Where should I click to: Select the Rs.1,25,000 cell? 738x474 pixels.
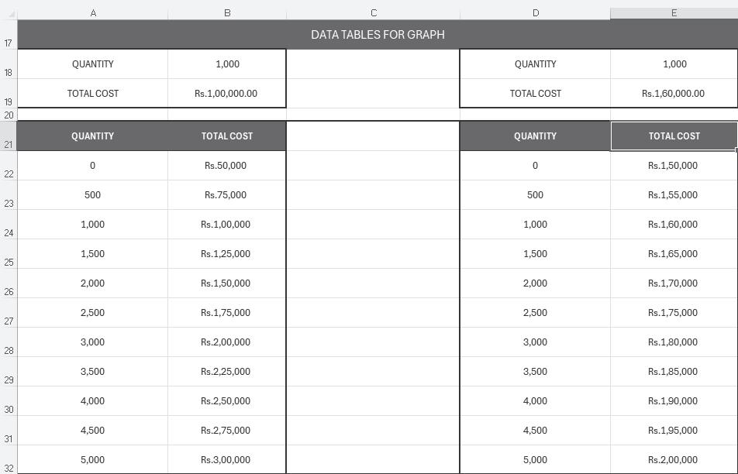(x=226, y=254)
